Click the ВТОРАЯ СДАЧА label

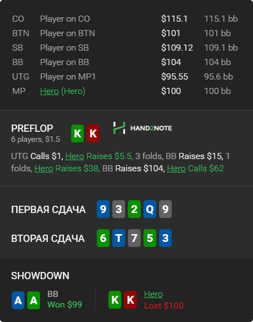click(48, 239)
